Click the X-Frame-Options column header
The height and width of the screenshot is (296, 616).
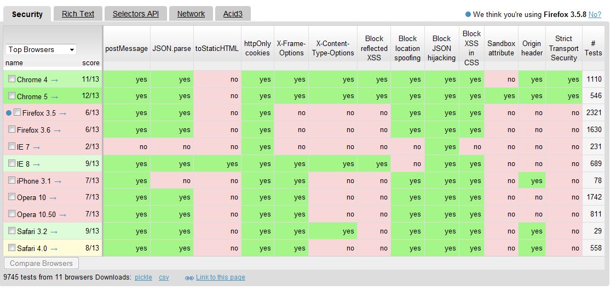pyautogui.click(x=291, y=48)
